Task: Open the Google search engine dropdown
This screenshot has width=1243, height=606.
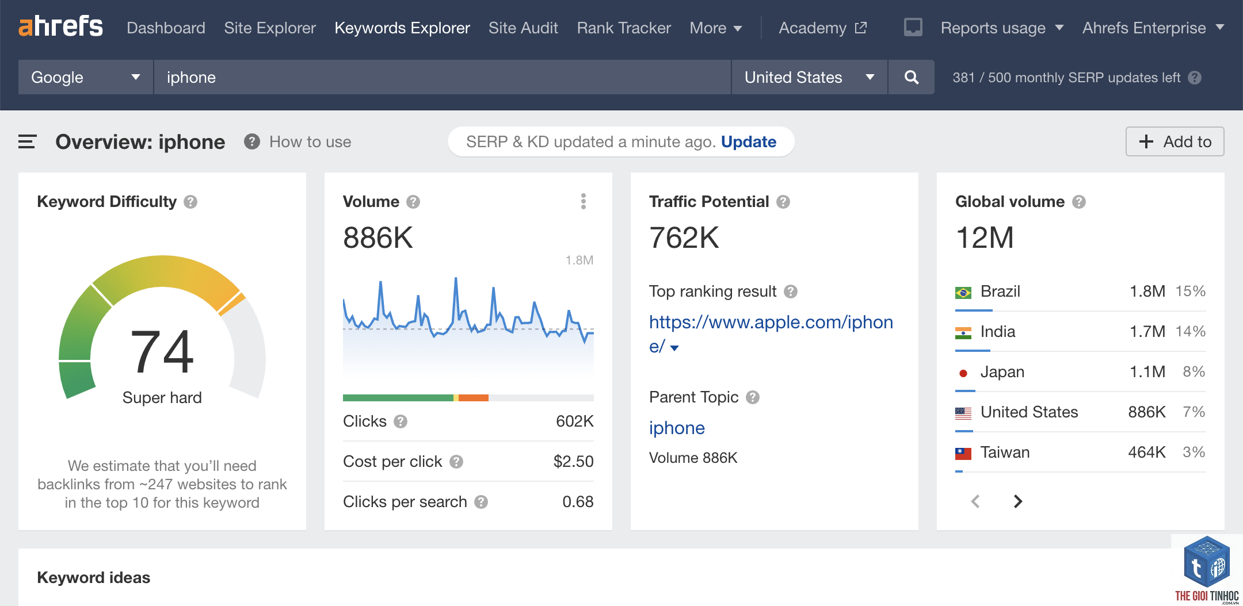Action: click(86, 77)
